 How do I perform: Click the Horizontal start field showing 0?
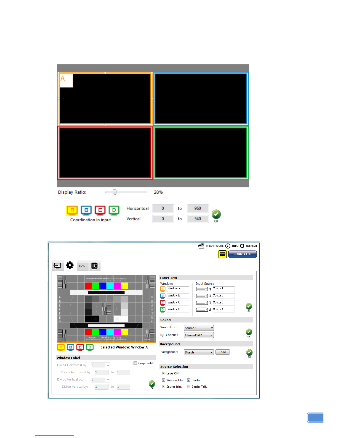click(x=163, y=208)
